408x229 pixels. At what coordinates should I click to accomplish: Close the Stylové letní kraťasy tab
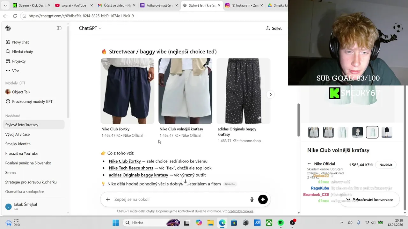tap(219, 5)
